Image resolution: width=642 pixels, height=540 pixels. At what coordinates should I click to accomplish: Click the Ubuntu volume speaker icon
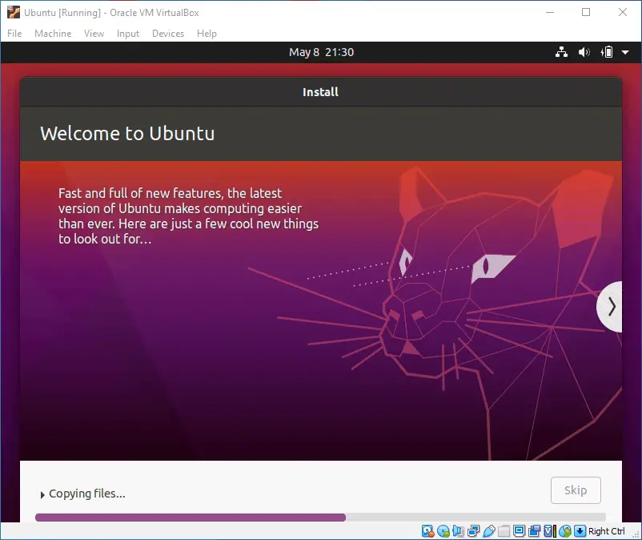tap(584, 52)
